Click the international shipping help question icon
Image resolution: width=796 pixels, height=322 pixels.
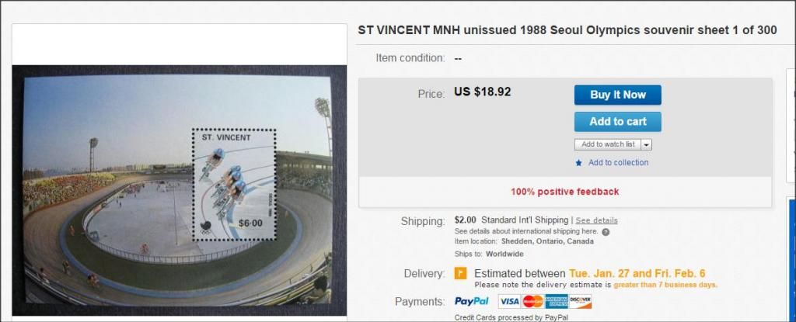coord(606,232)
